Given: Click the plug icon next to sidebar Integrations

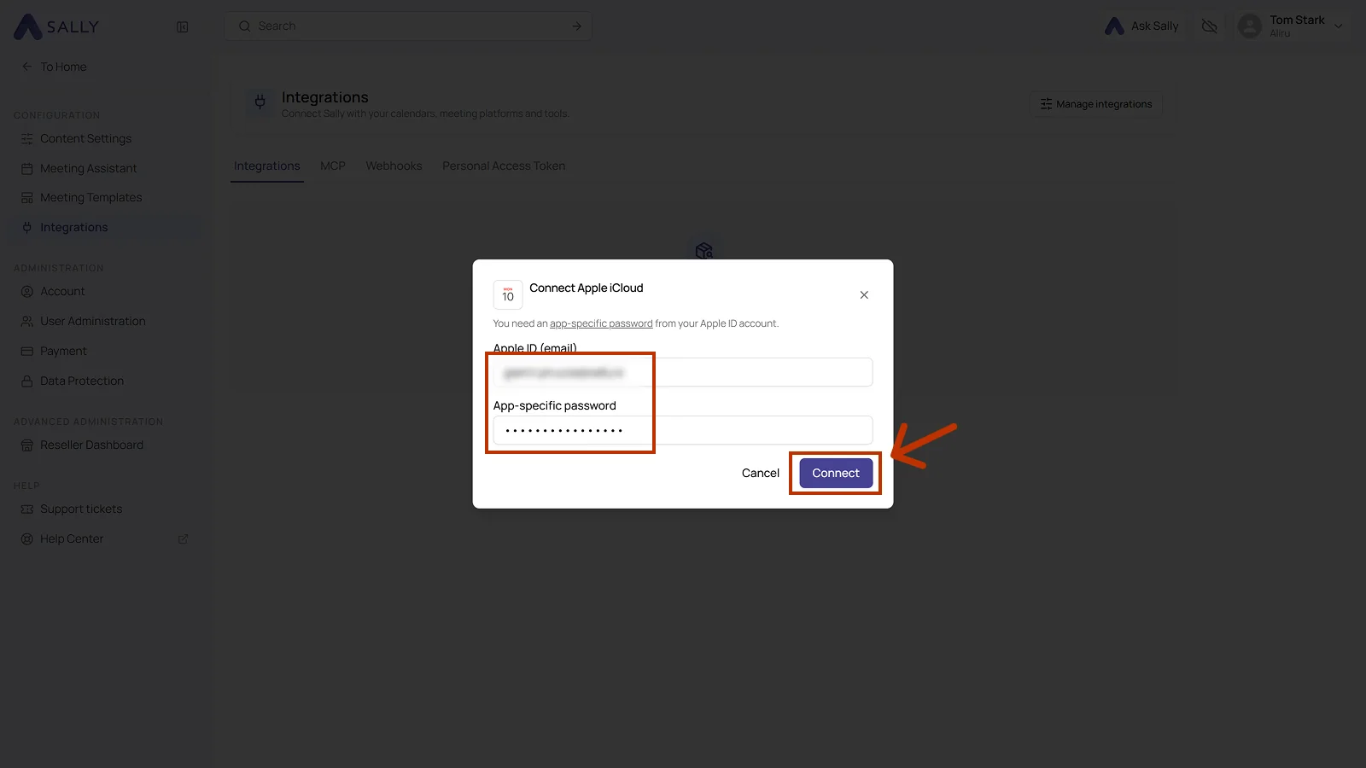Looking at the screenshot, I should click(27, 227).
